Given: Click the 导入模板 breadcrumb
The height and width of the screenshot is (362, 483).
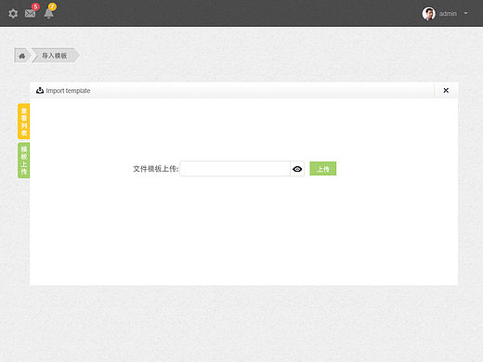Looking at the screenshot, I should click(55, 56).
